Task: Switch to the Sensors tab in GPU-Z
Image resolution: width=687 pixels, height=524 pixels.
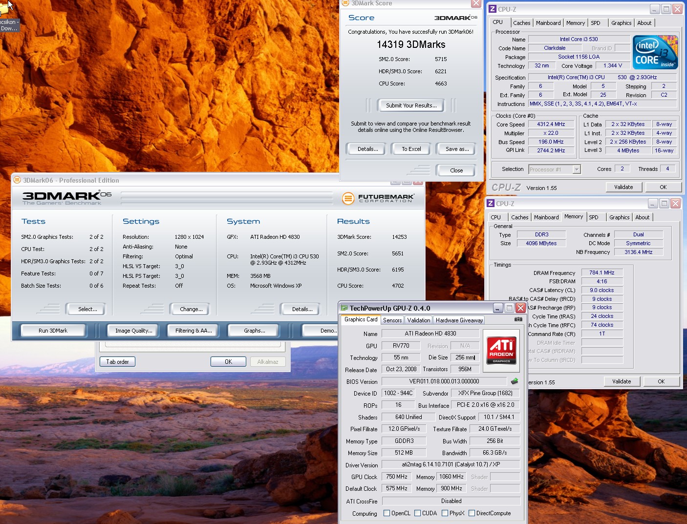Action: click(392, 320)
